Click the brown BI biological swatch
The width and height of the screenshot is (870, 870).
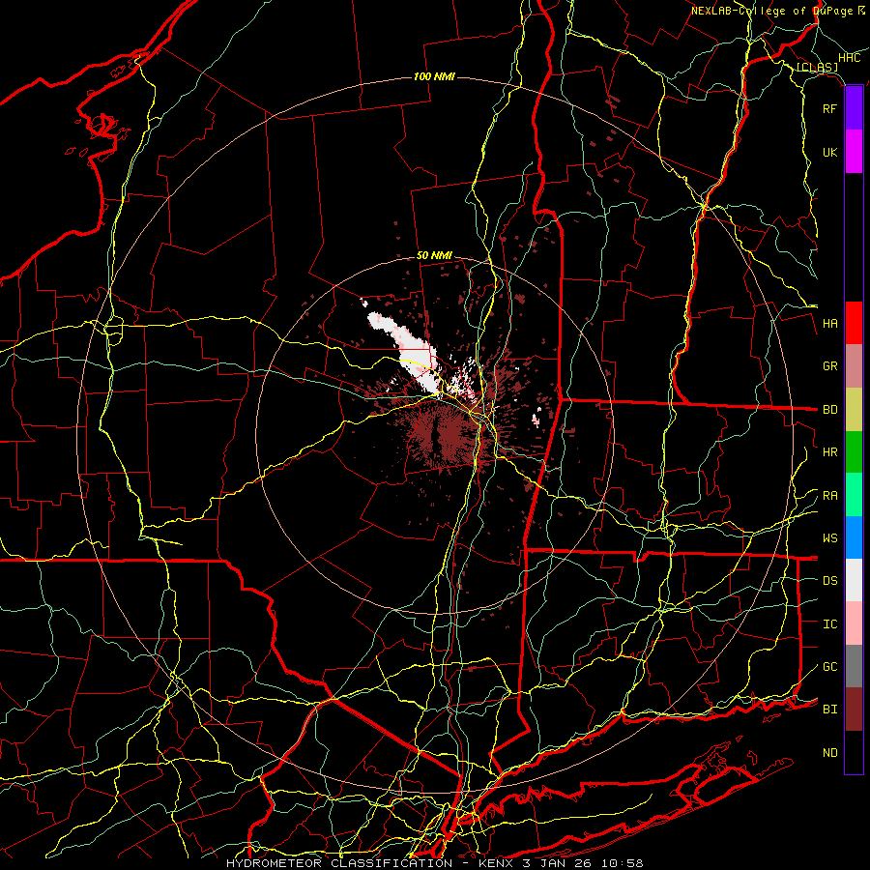[854, 710]
